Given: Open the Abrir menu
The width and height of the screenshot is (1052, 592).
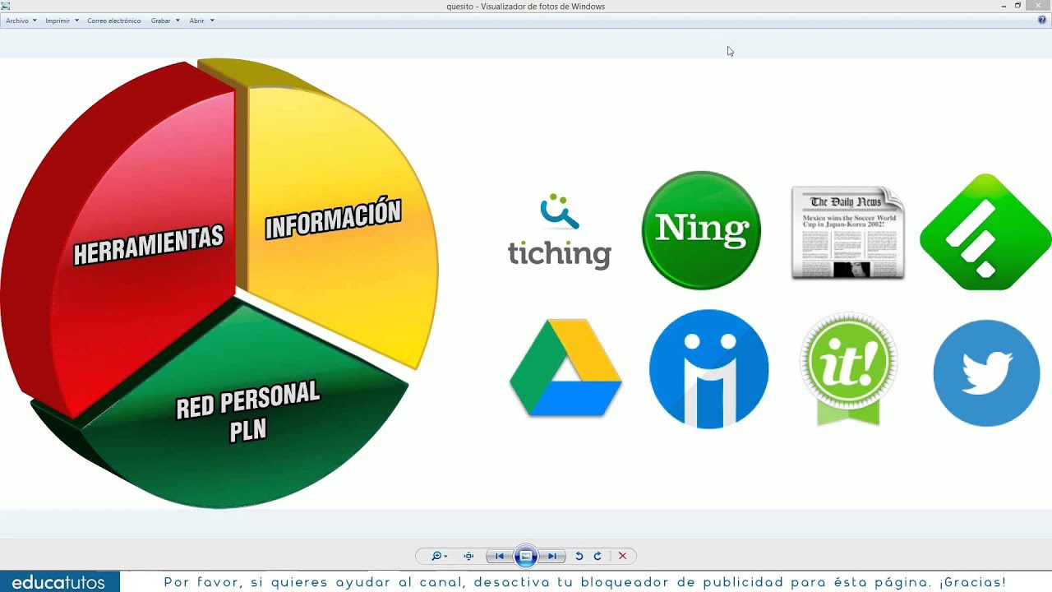Looking at the screenshot, I should 201,21.
